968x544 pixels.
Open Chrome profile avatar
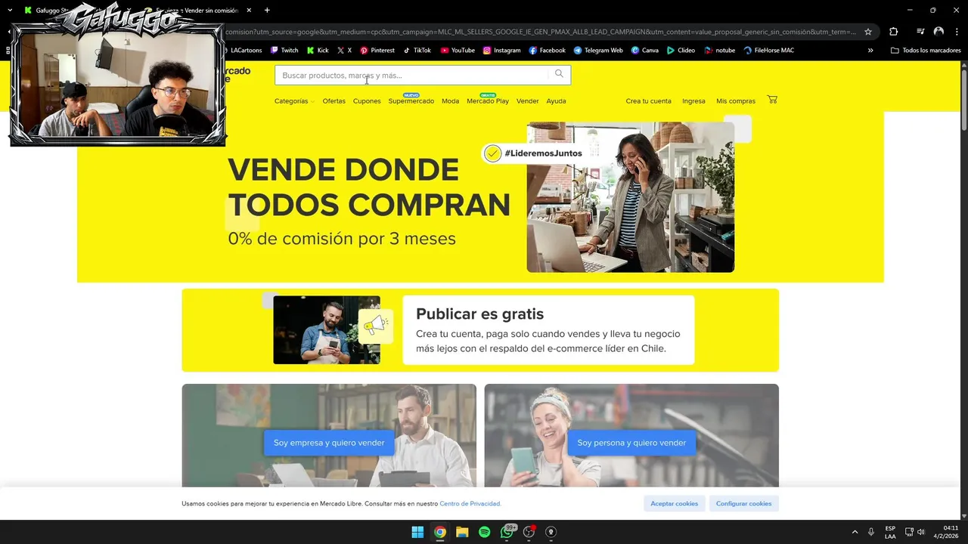(939, 32)
